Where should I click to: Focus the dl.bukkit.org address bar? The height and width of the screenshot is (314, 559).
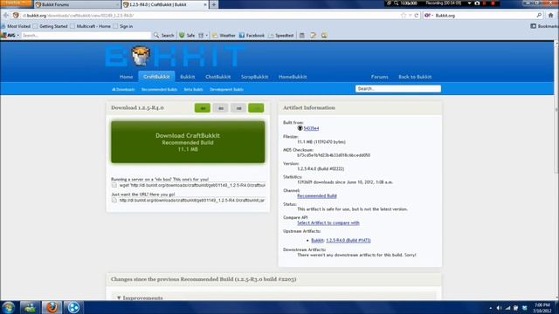(x=210, y=16)
